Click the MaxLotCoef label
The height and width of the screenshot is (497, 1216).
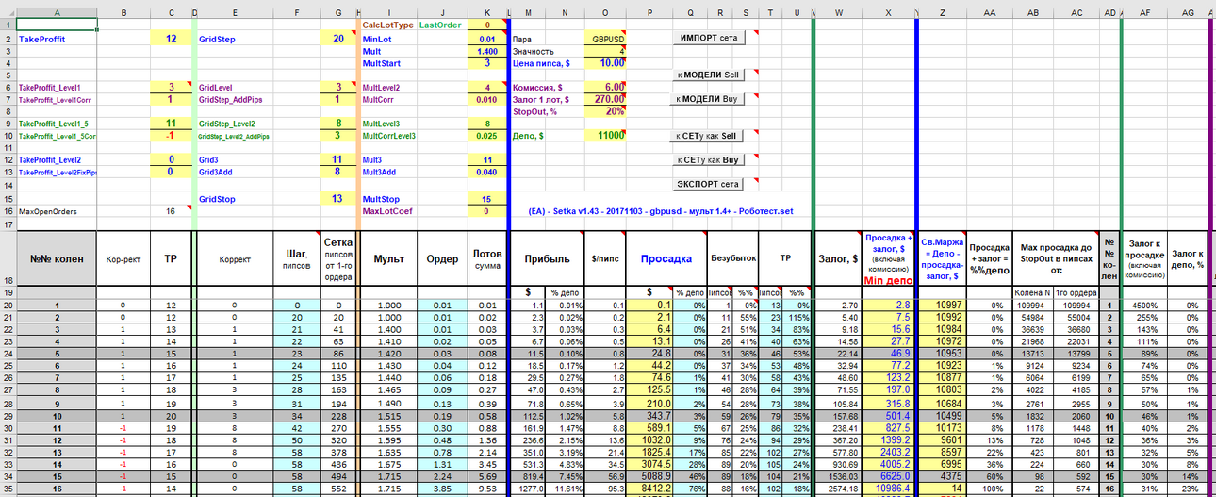(x=388, y=211)
